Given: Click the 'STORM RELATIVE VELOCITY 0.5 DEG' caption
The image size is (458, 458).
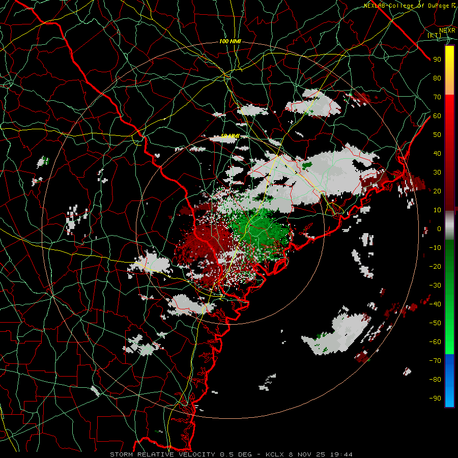Looking at the screenshot, I should coord(181,454).
